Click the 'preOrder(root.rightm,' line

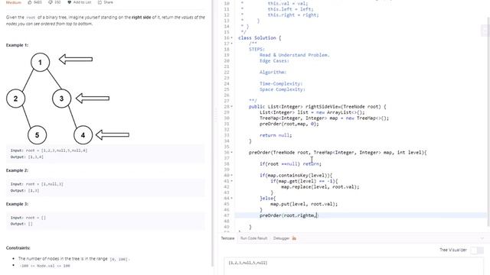289,215
